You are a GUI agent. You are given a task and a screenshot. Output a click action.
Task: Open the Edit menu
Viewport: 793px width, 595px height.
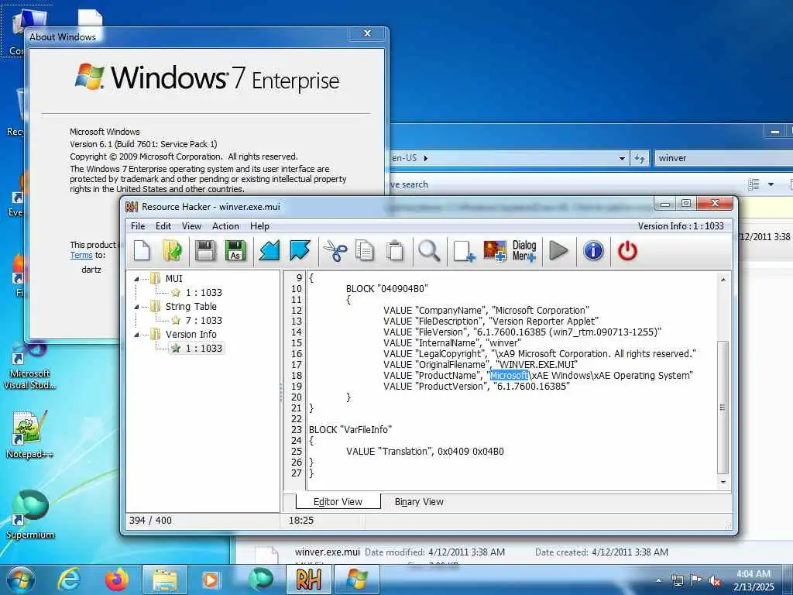[x=163, y=226]
